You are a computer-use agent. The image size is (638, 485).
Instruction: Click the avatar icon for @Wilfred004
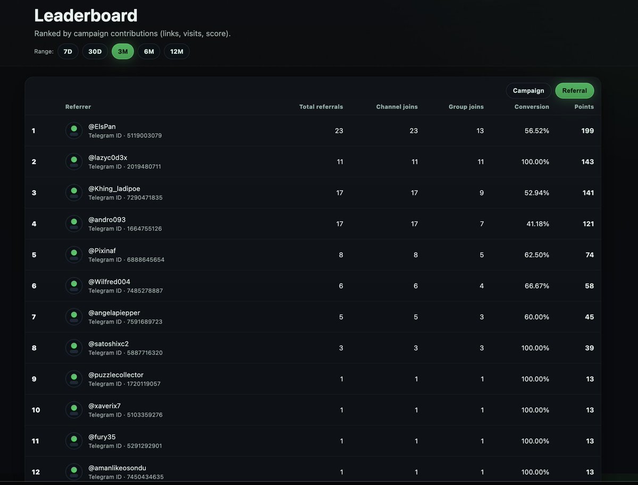click(74, 286)
